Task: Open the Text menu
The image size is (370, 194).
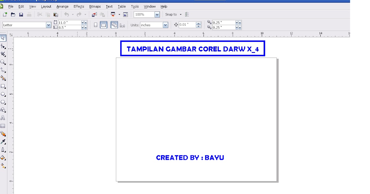Action: click(x=109, y=6)
